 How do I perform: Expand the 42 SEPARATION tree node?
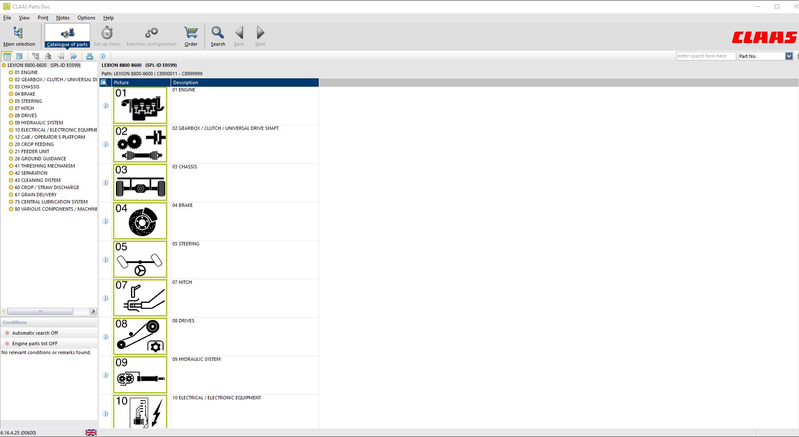[11, 173]
